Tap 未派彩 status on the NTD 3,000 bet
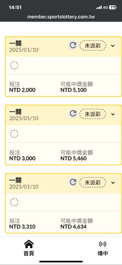Viewport: 122px width, 265px height. pos(93,114)
